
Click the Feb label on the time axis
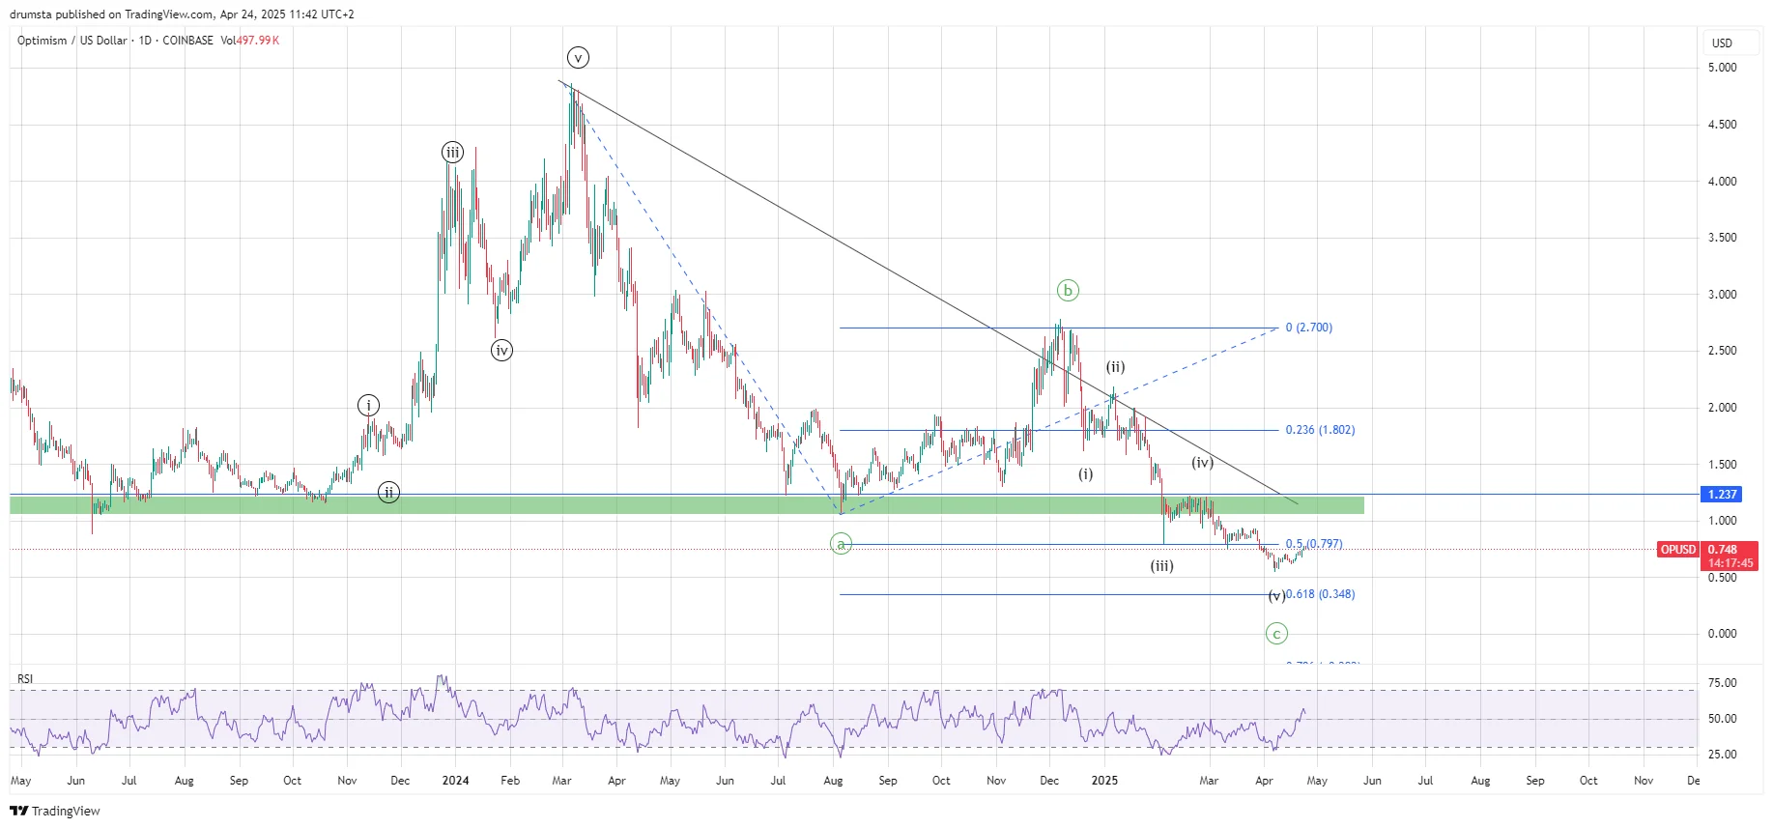coord(510,781)
